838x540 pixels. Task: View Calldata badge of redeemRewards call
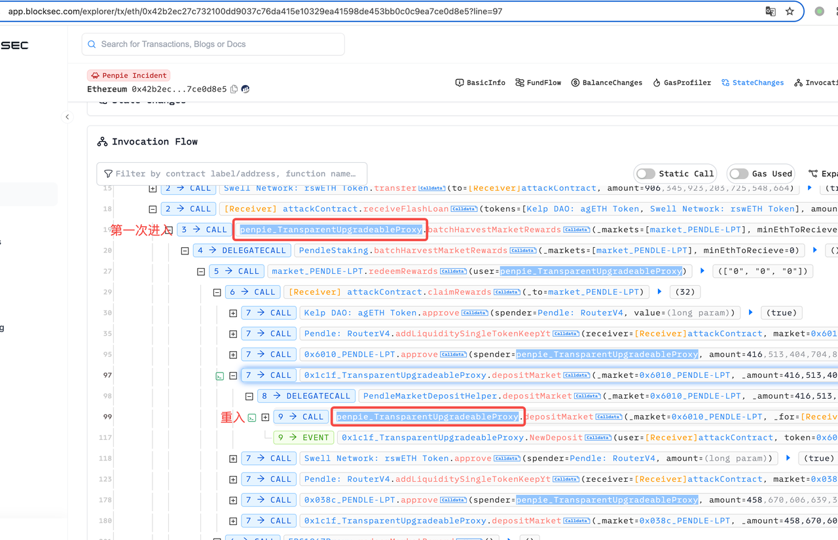pyautogui.click(x=453, y=271)
